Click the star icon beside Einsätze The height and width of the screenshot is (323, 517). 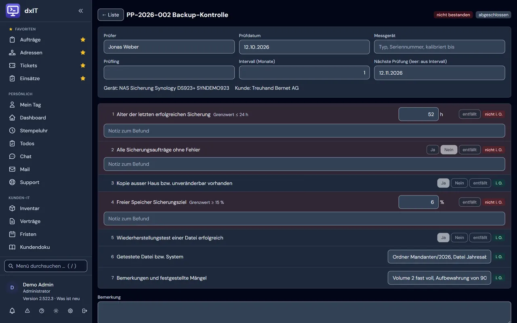pos(83,78)
